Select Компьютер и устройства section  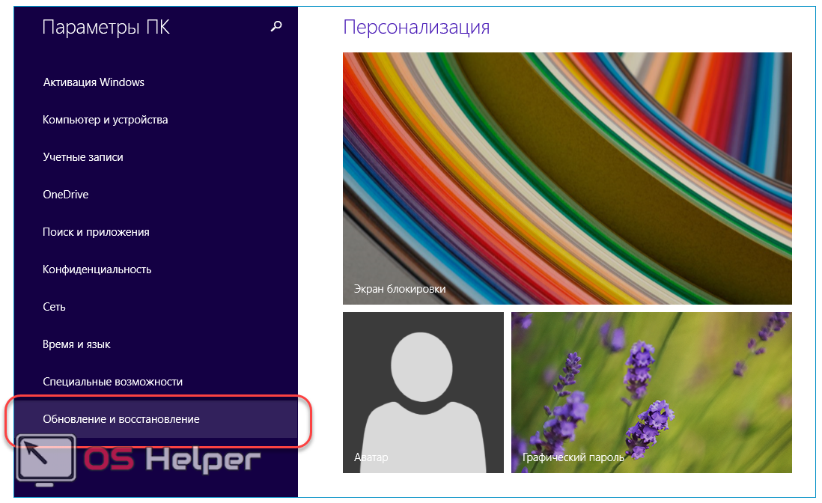[x=105, y=120]
